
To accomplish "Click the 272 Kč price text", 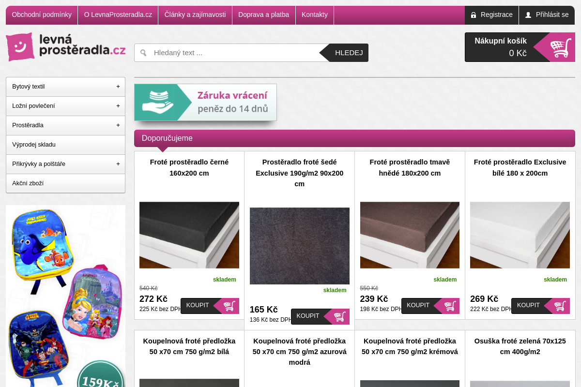I will coord(153,299).
